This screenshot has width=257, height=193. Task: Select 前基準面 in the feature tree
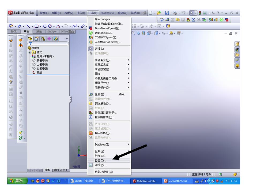[42, 60]
